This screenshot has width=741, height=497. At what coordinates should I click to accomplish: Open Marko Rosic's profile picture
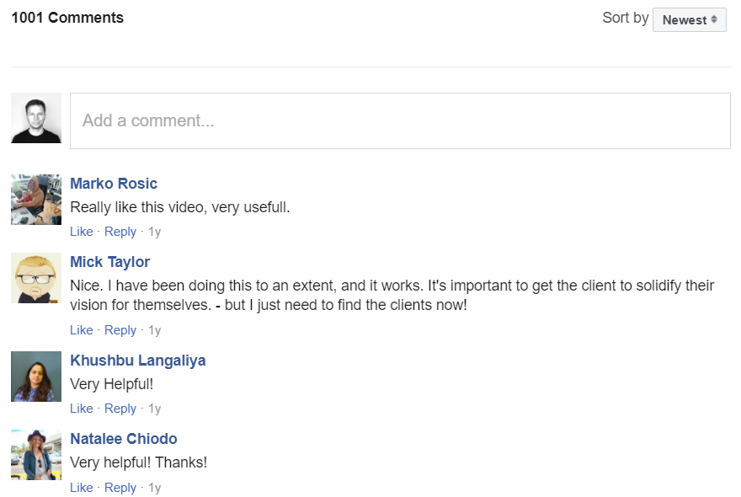pos(36,200)
